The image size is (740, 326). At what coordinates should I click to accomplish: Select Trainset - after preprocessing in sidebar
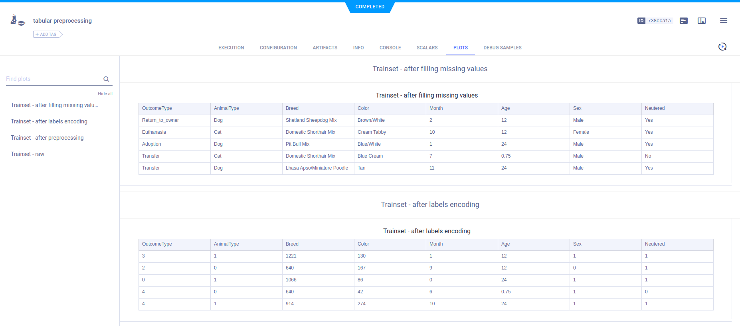click(x=47, y=138)
